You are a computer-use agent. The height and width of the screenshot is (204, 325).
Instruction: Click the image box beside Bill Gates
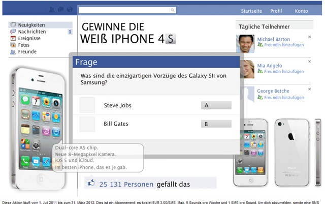click(x=87, y=124)
